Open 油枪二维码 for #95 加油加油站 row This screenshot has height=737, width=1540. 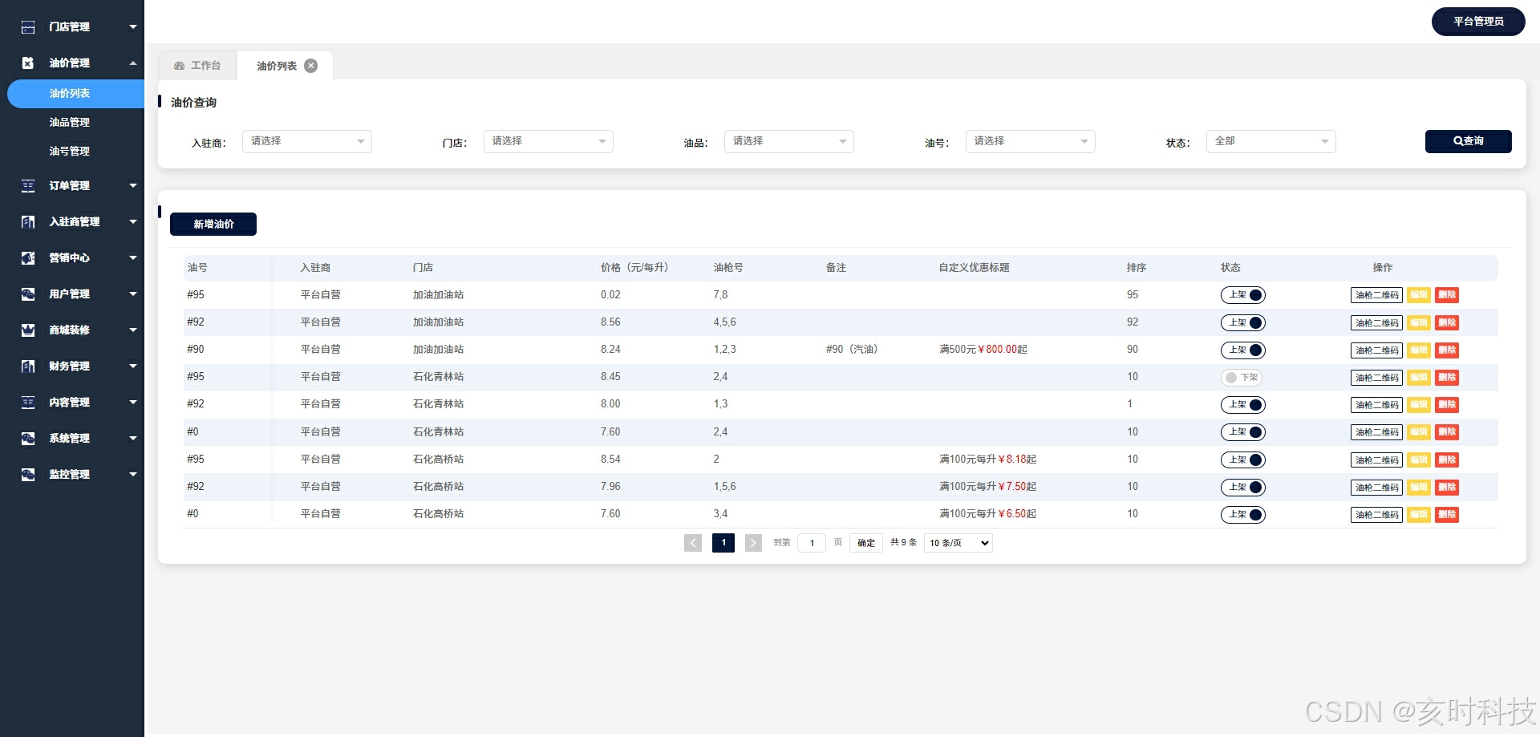tap(1376, 295)
